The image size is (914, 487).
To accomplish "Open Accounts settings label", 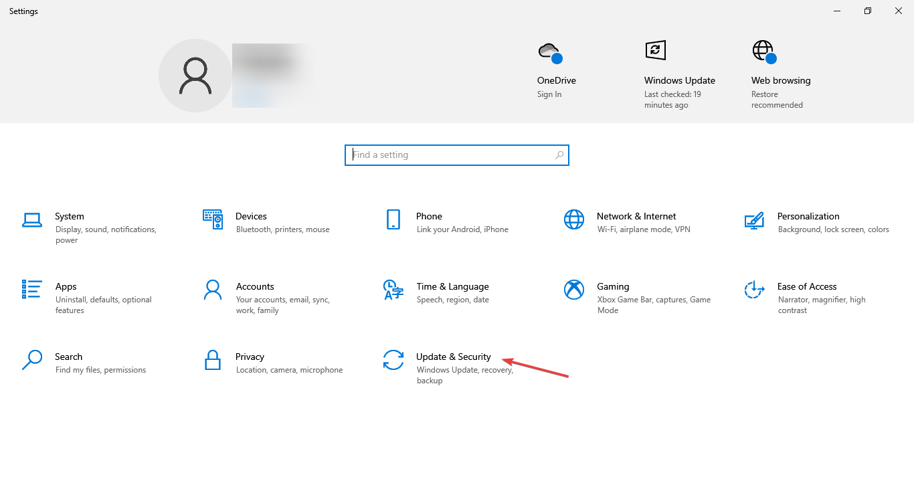I will 255,286.
